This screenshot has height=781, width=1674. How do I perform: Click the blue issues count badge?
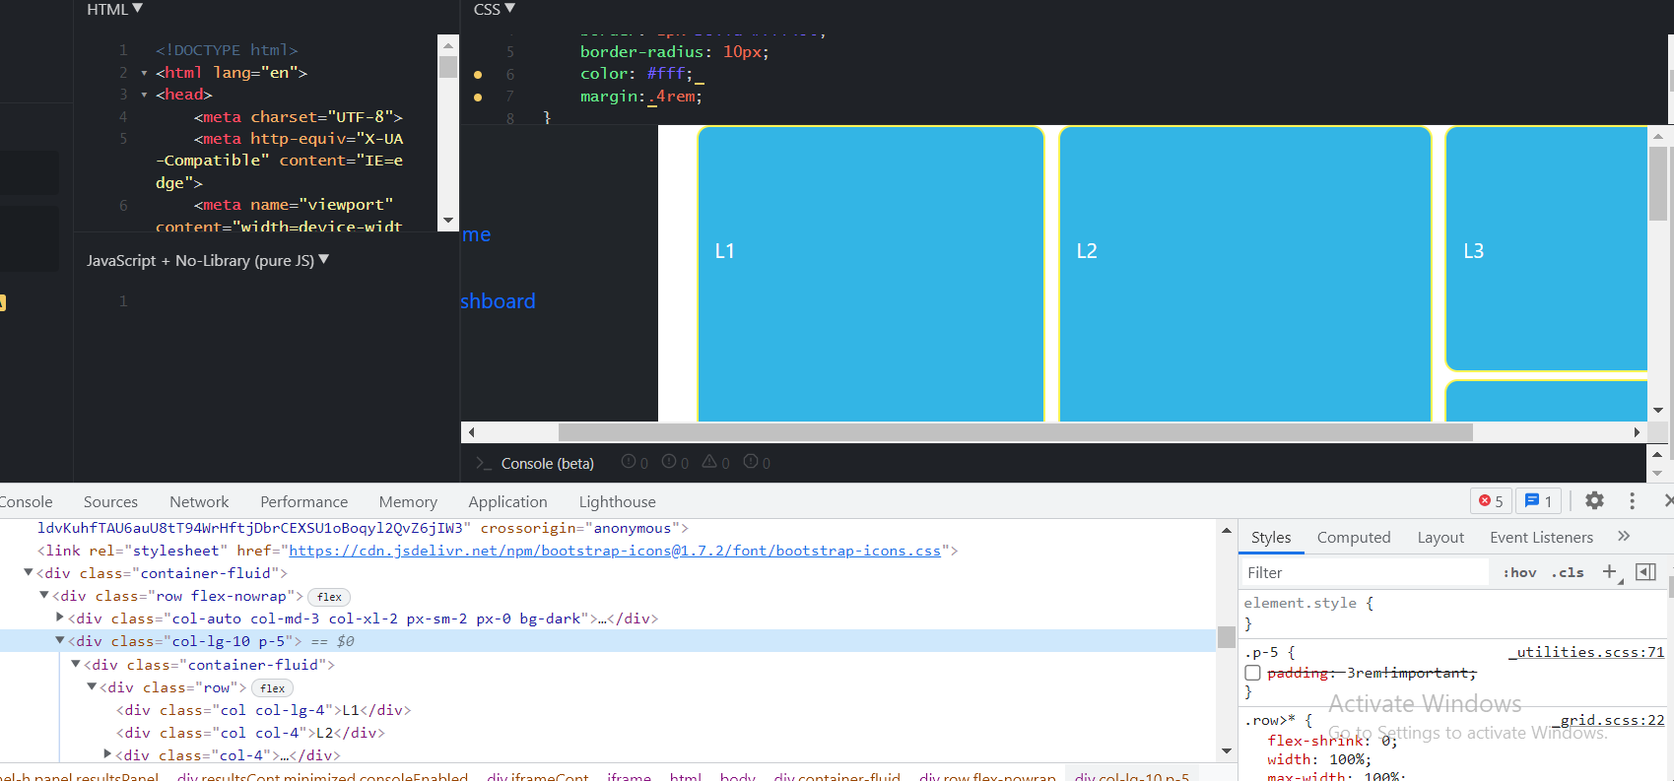1538,501
